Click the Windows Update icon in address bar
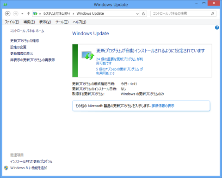Screen dimensions: 222x178 (35, 13)
